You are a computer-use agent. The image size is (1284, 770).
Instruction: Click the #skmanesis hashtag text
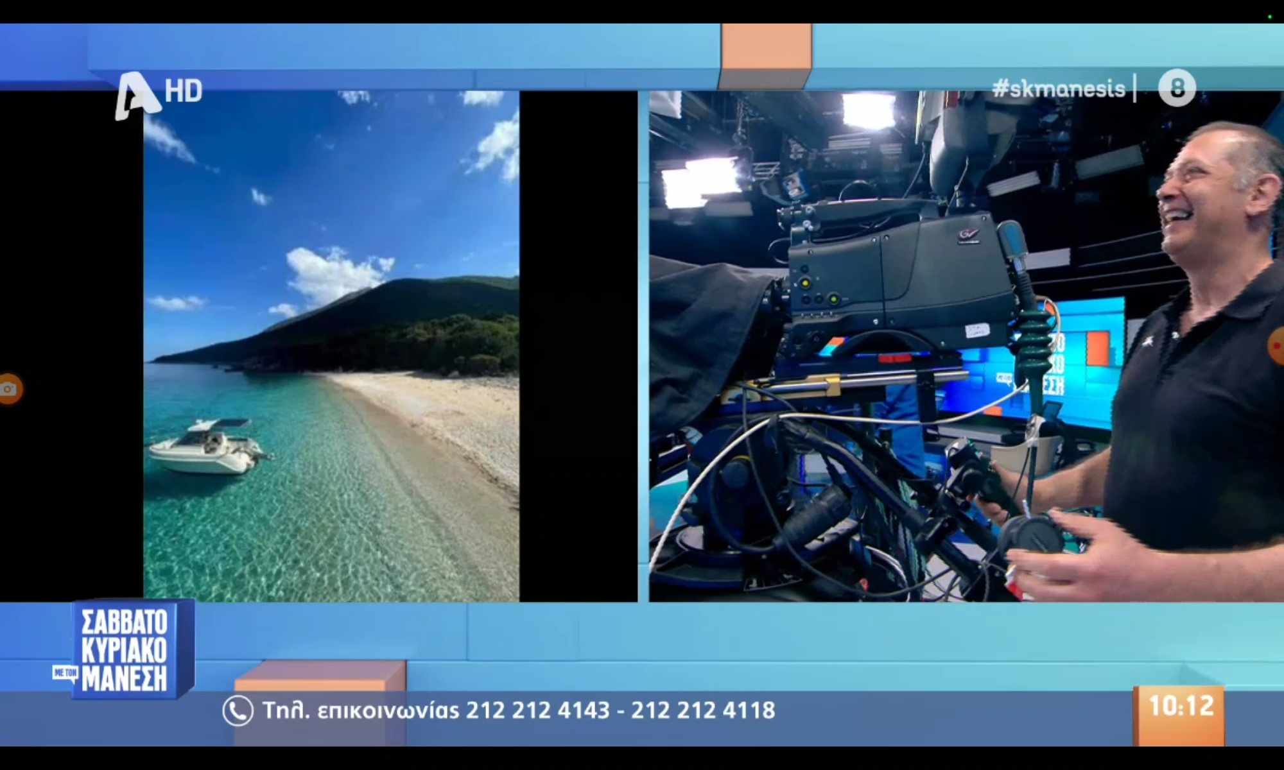(x=1059, y=89)
